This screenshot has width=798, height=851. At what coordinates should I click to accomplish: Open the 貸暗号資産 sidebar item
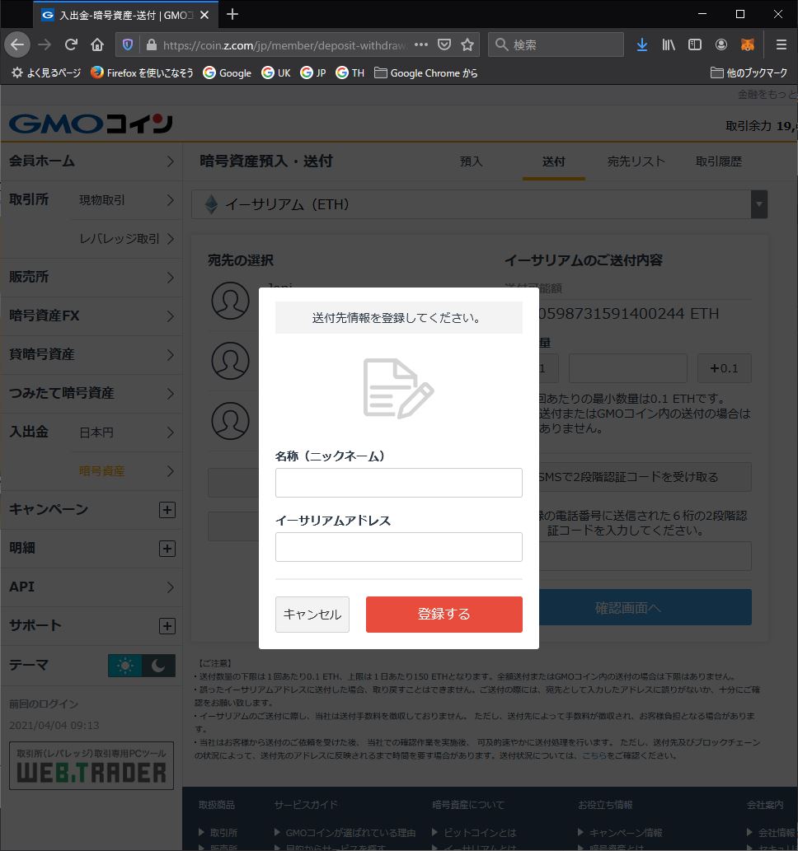92,355
